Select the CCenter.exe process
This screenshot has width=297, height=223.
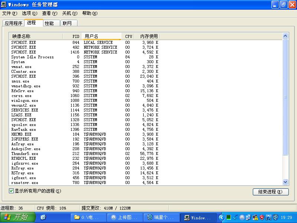click(x=85, y=71)
